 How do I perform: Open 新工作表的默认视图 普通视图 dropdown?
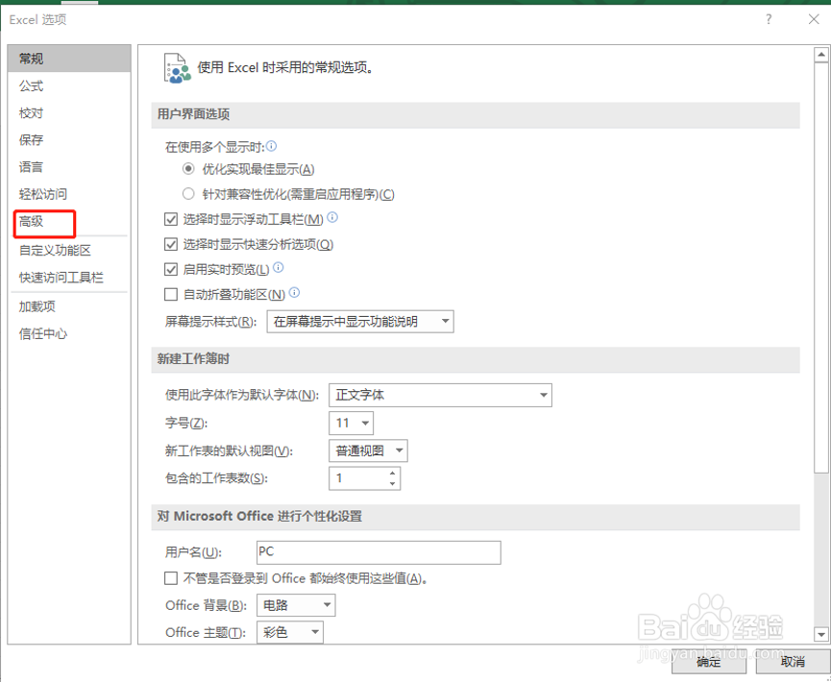(x=368, y=451)
